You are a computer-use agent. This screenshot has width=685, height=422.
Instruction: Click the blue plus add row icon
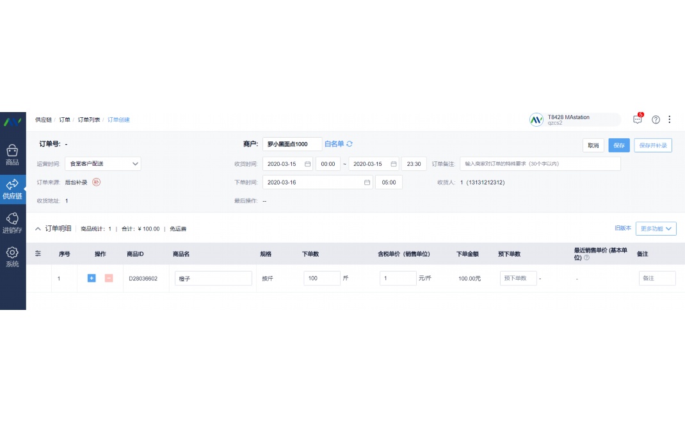pos(92,279)
